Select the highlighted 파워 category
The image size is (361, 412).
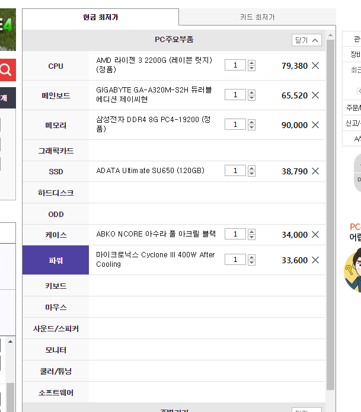[56, 260]
